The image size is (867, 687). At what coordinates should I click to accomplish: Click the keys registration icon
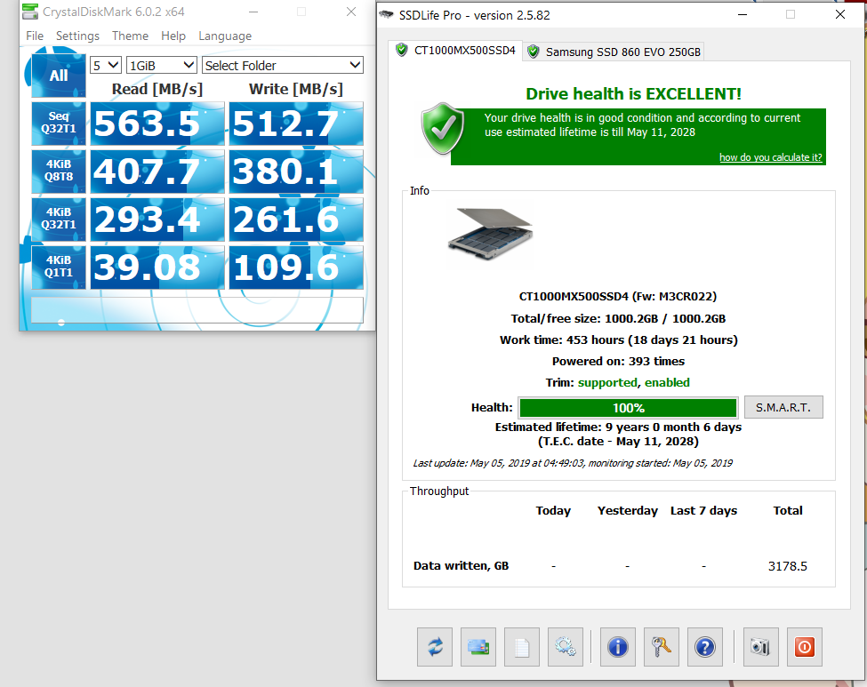point(662,646)
